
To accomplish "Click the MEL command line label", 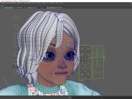I will [70, 98].
